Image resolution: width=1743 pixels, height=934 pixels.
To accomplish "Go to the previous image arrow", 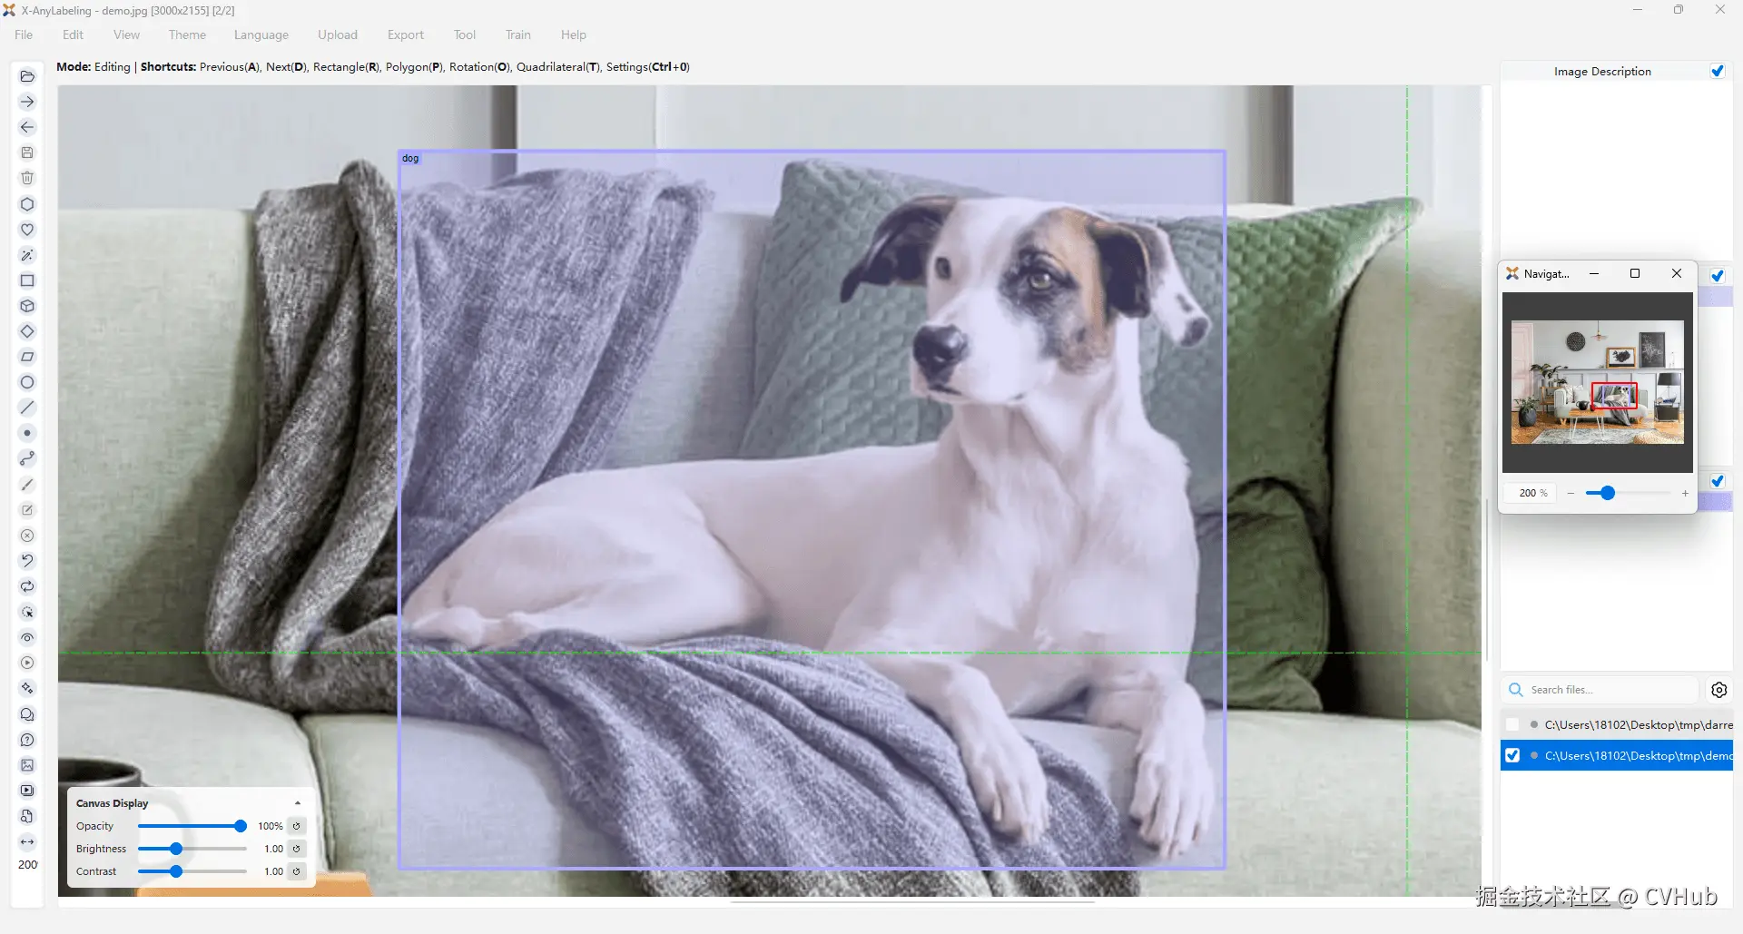I will (27, 127).
